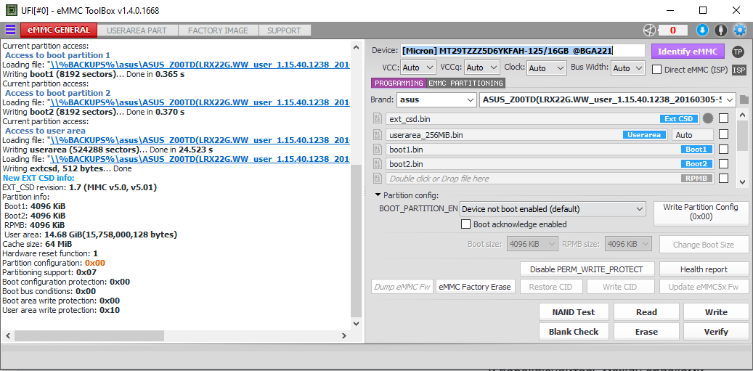Click the boot1.bin file field
Image resolution: width=753 pixels, height=371 pixels.
point(550,150)
